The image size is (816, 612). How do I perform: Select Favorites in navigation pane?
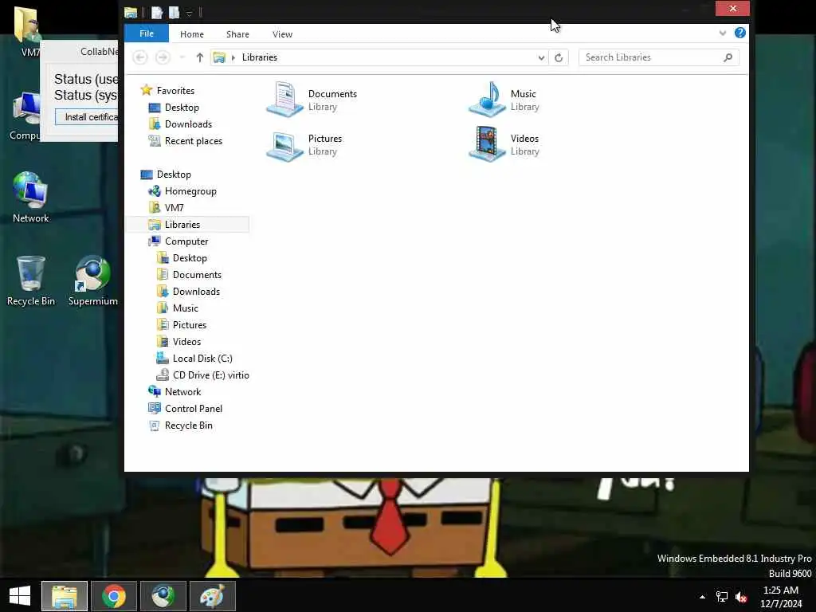175,91
